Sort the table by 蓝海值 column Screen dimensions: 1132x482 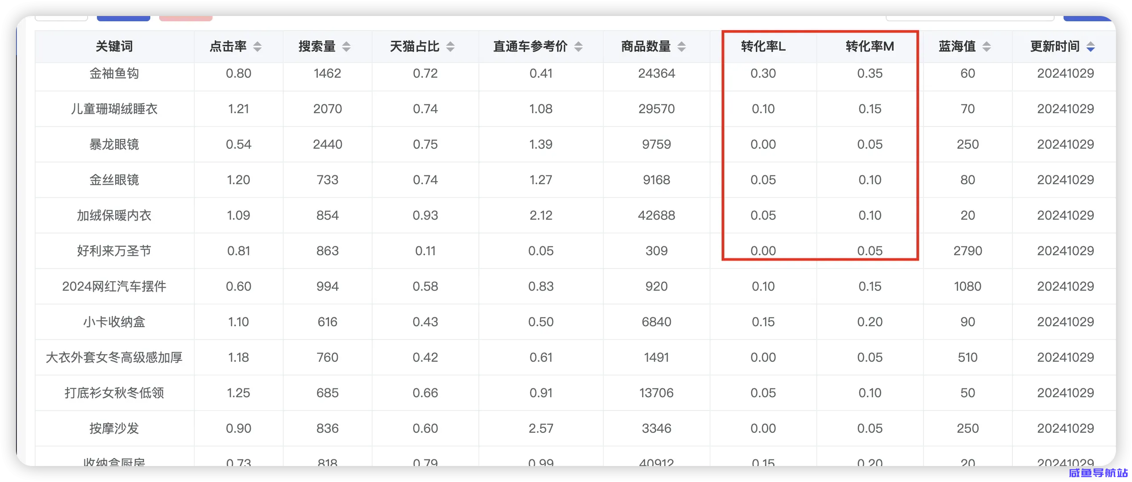[986, 46]
